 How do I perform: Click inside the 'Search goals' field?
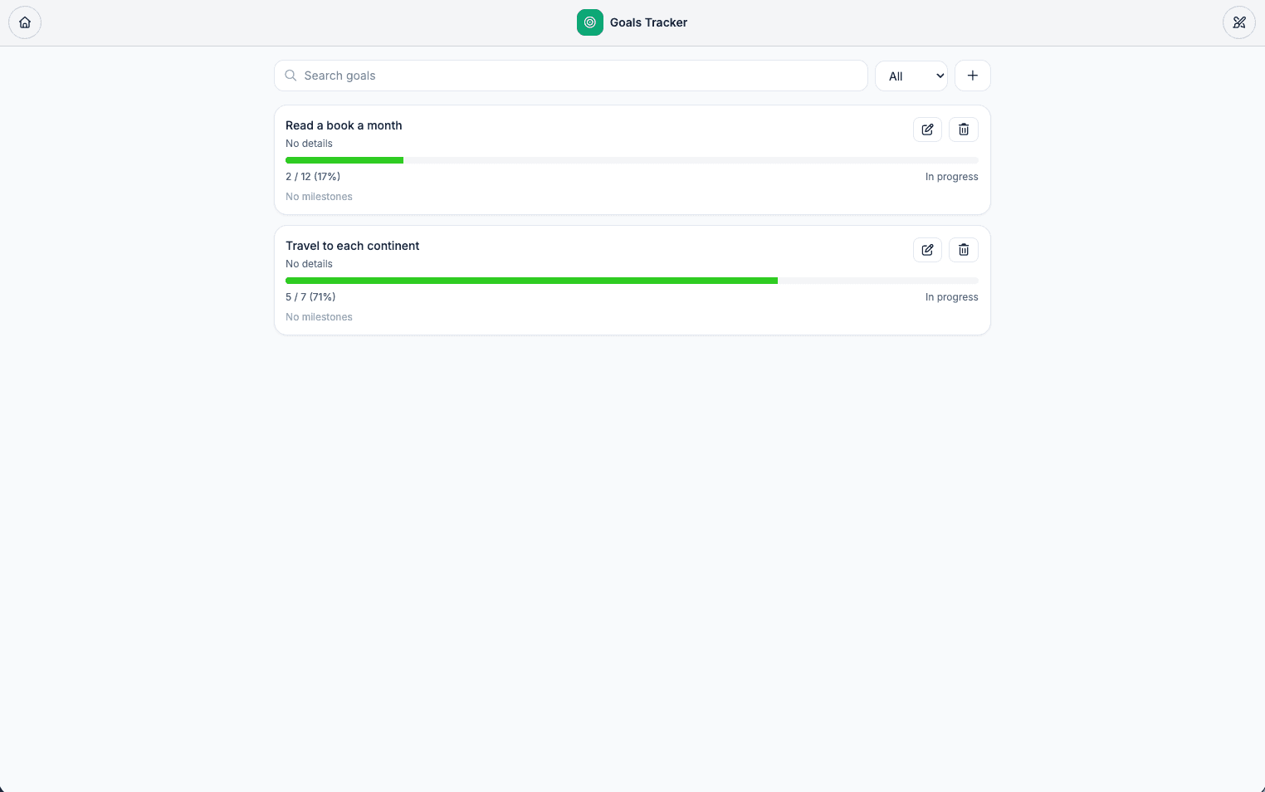(571, 76)
